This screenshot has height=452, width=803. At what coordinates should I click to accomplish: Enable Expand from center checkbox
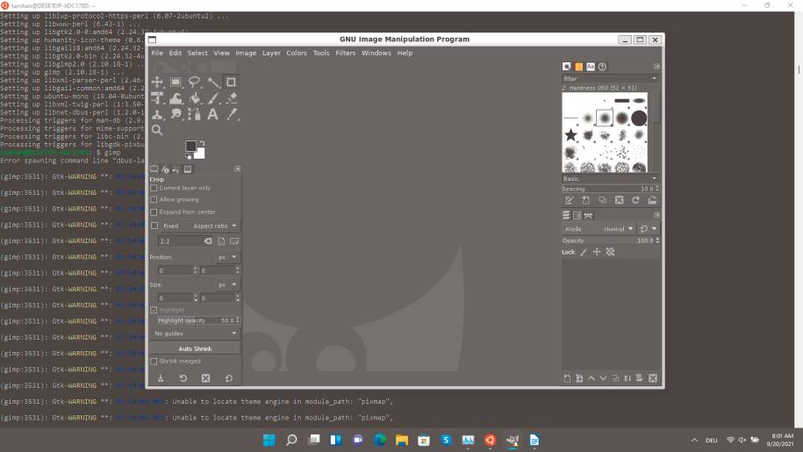pos(154,212)
